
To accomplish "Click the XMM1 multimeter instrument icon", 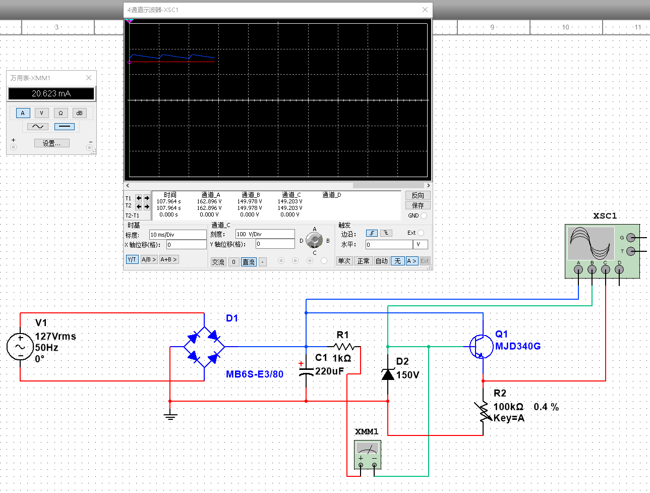I will click(x=367, y=455).
